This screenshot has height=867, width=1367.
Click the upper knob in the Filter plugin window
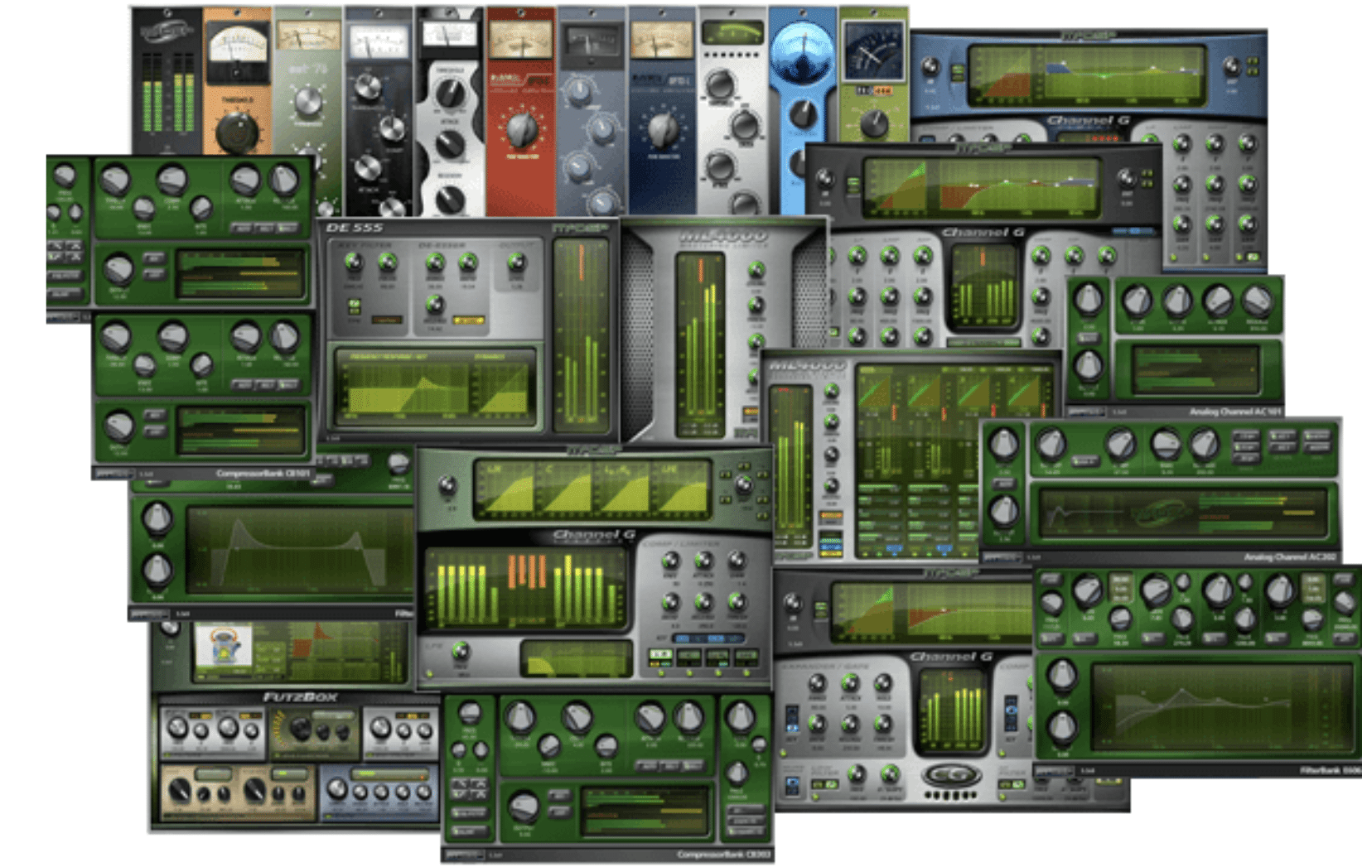[157, 518]
